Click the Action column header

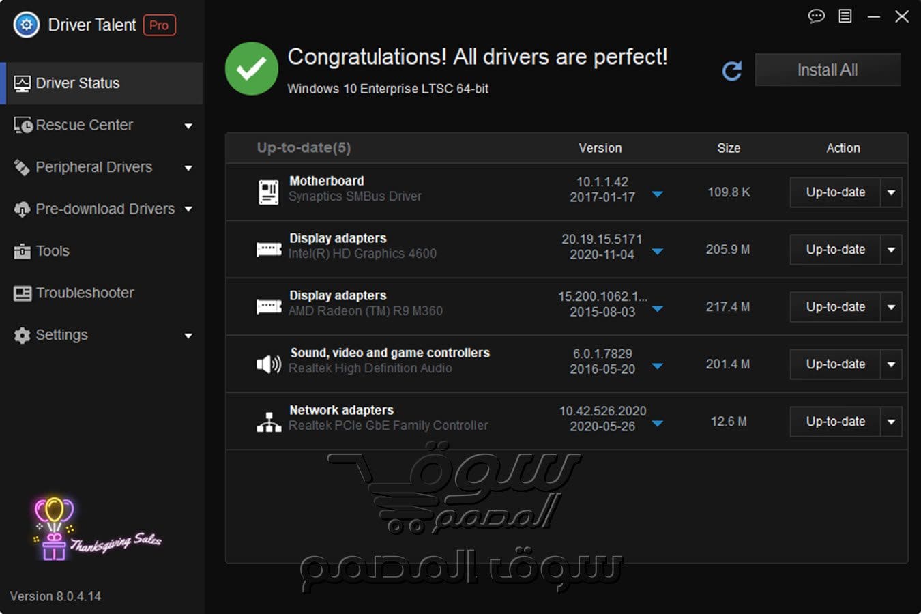843,148
